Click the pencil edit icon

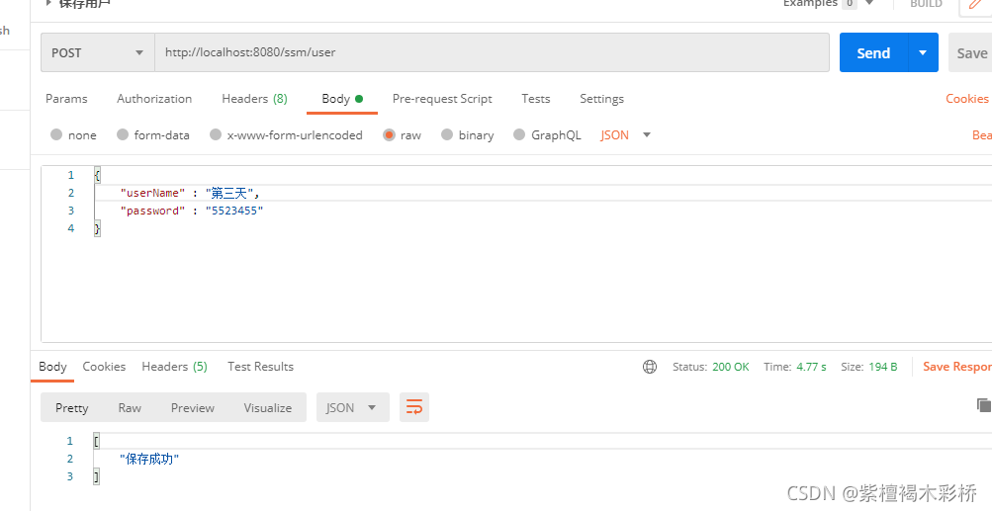click(976, 6)
